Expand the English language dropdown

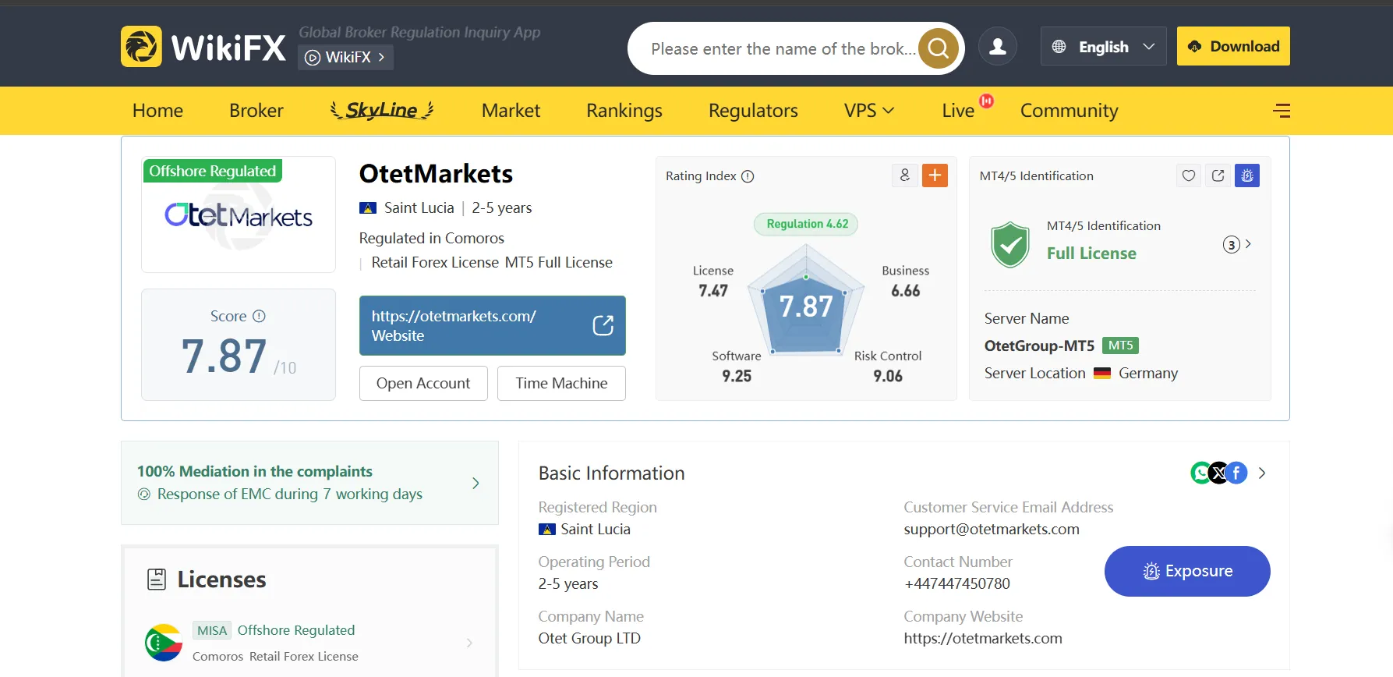pyautogui.click(x=1103, y=47)
